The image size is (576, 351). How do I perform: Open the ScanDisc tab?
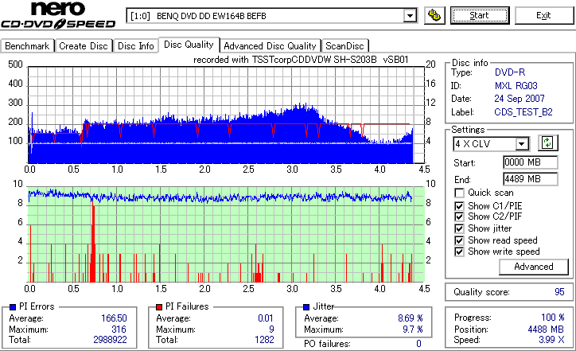tap(344, 46)
